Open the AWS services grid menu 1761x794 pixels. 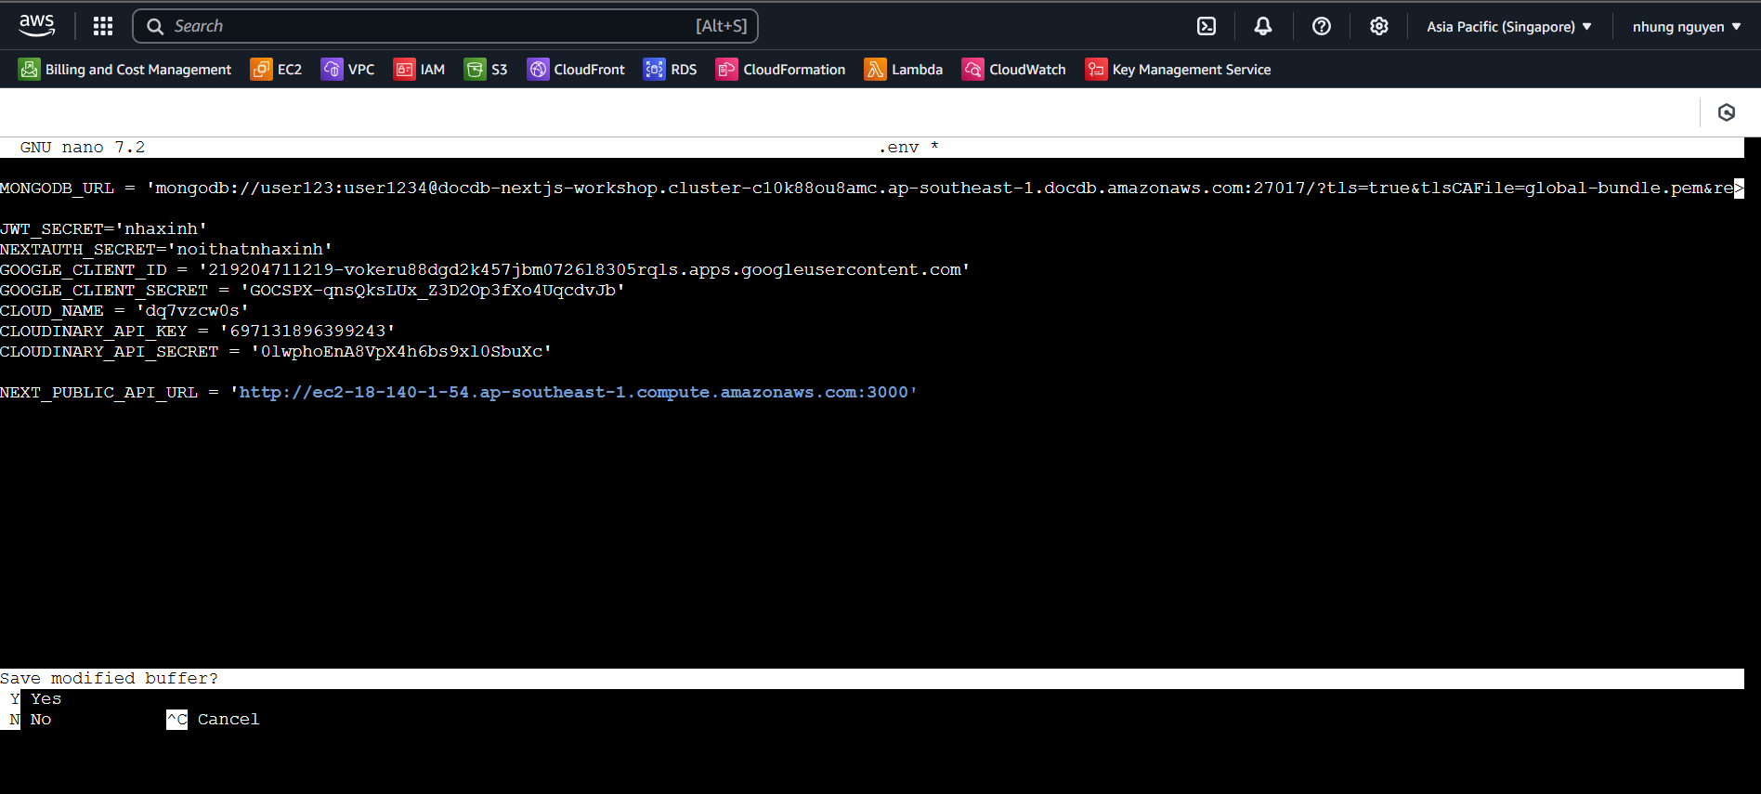[x=103, y=26]
